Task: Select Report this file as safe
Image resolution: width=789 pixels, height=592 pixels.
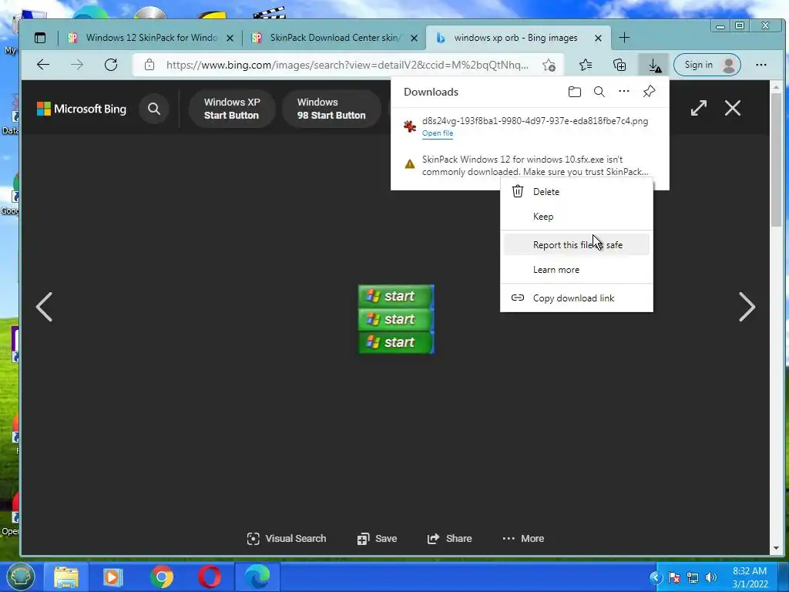Action: pyautogui.click(x=576, y=244)
